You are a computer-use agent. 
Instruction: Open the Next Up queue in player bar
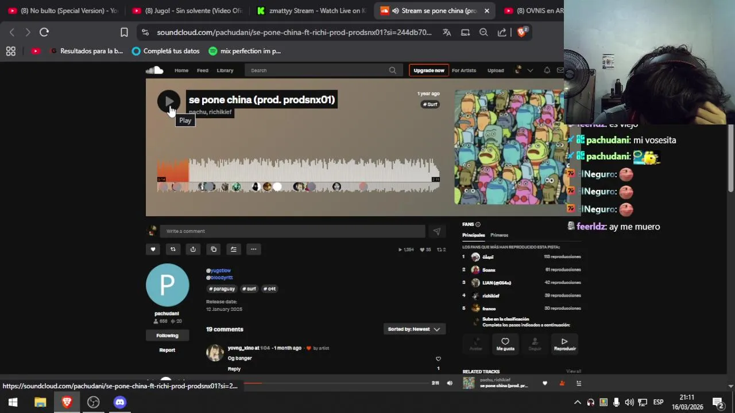579,383
